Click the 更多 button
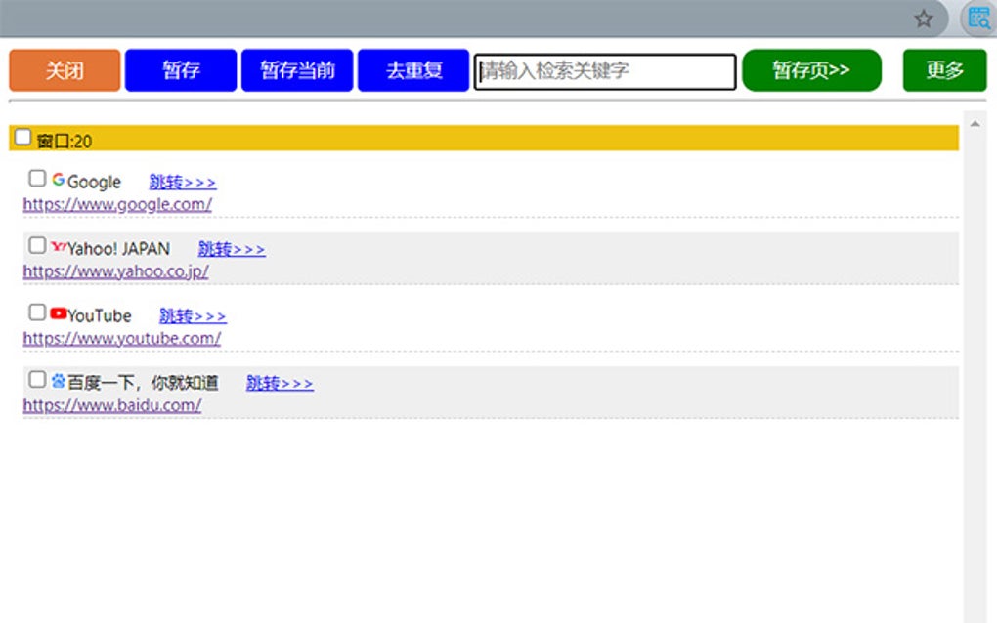This screenshot has height=623, width=997. tap(942, 70)
